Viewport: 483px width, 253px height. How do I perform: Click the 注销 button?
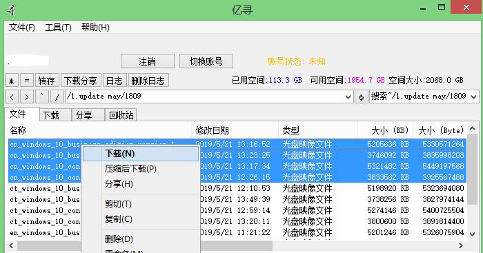148,61
